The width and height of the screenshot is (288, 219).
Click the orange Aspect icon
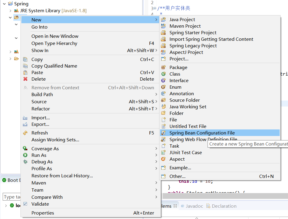pos(163,159)
